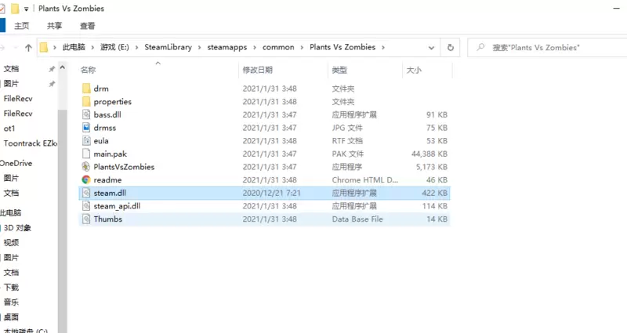Select 视频 in navigation pane
Viewport: 627px width, 333px height.
coord(11,243)
